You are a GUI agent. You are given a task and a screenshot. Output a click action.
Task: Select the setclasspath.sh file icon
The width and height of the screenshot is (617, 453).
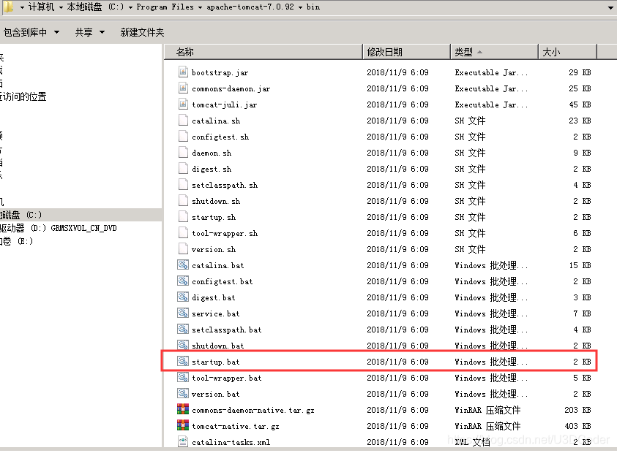click(x=183, y=185)
